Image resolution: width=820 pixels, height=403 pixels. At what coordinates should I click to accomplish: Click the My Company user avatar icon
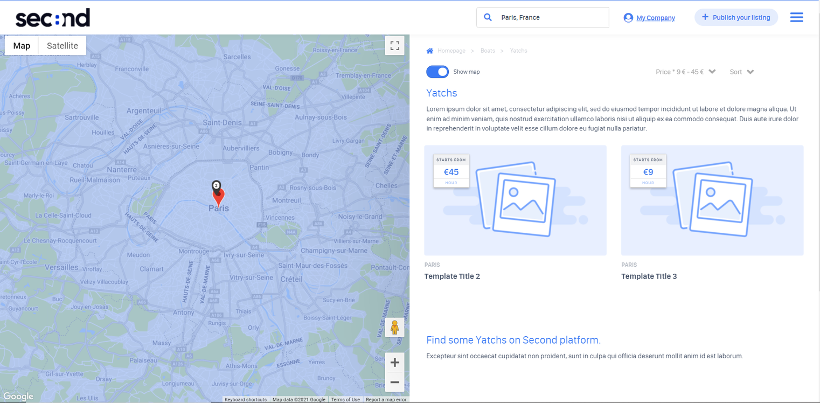628,18
